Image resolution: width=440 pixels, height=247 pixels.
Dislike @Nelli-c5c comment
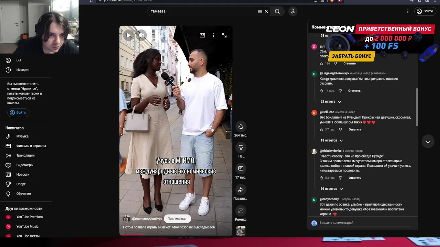pyautogui.click(x=340, y=129)
